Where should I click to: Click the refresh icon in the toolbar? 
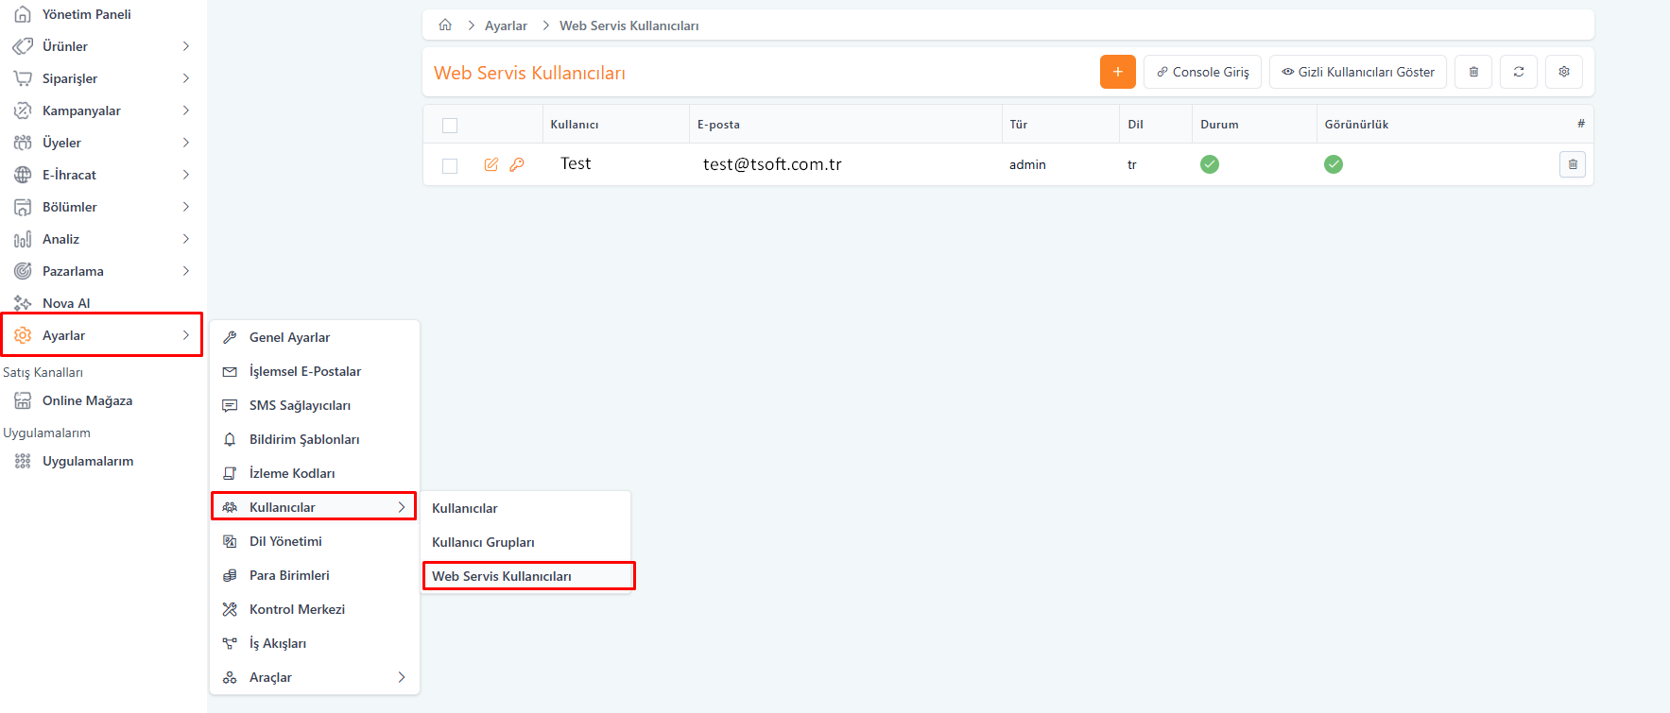1518,72
